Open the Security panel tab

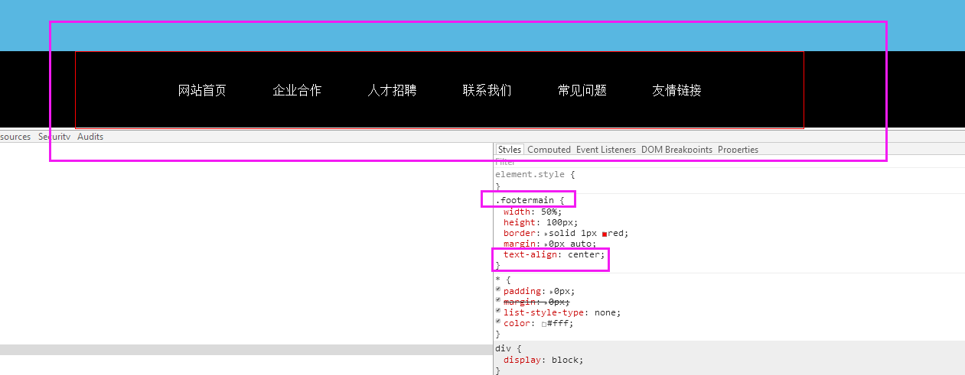54,137
